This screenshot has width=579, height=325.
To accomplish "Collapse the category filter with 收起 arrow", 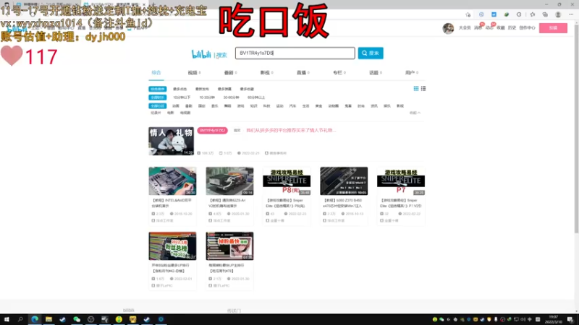I will (x=415, y=113).
